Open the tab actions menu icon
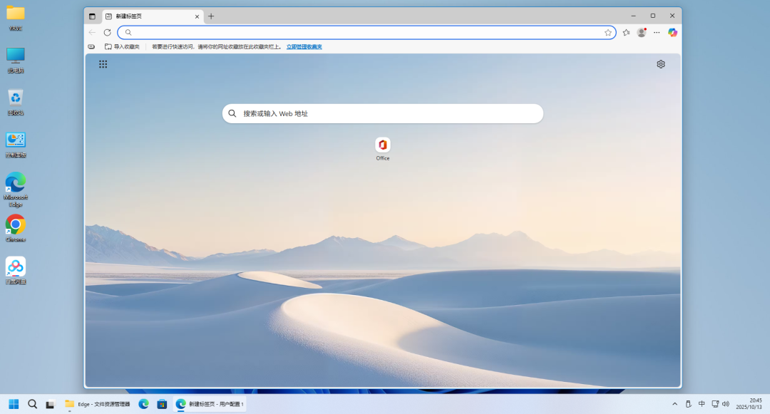770x414 pixels. 92,16
